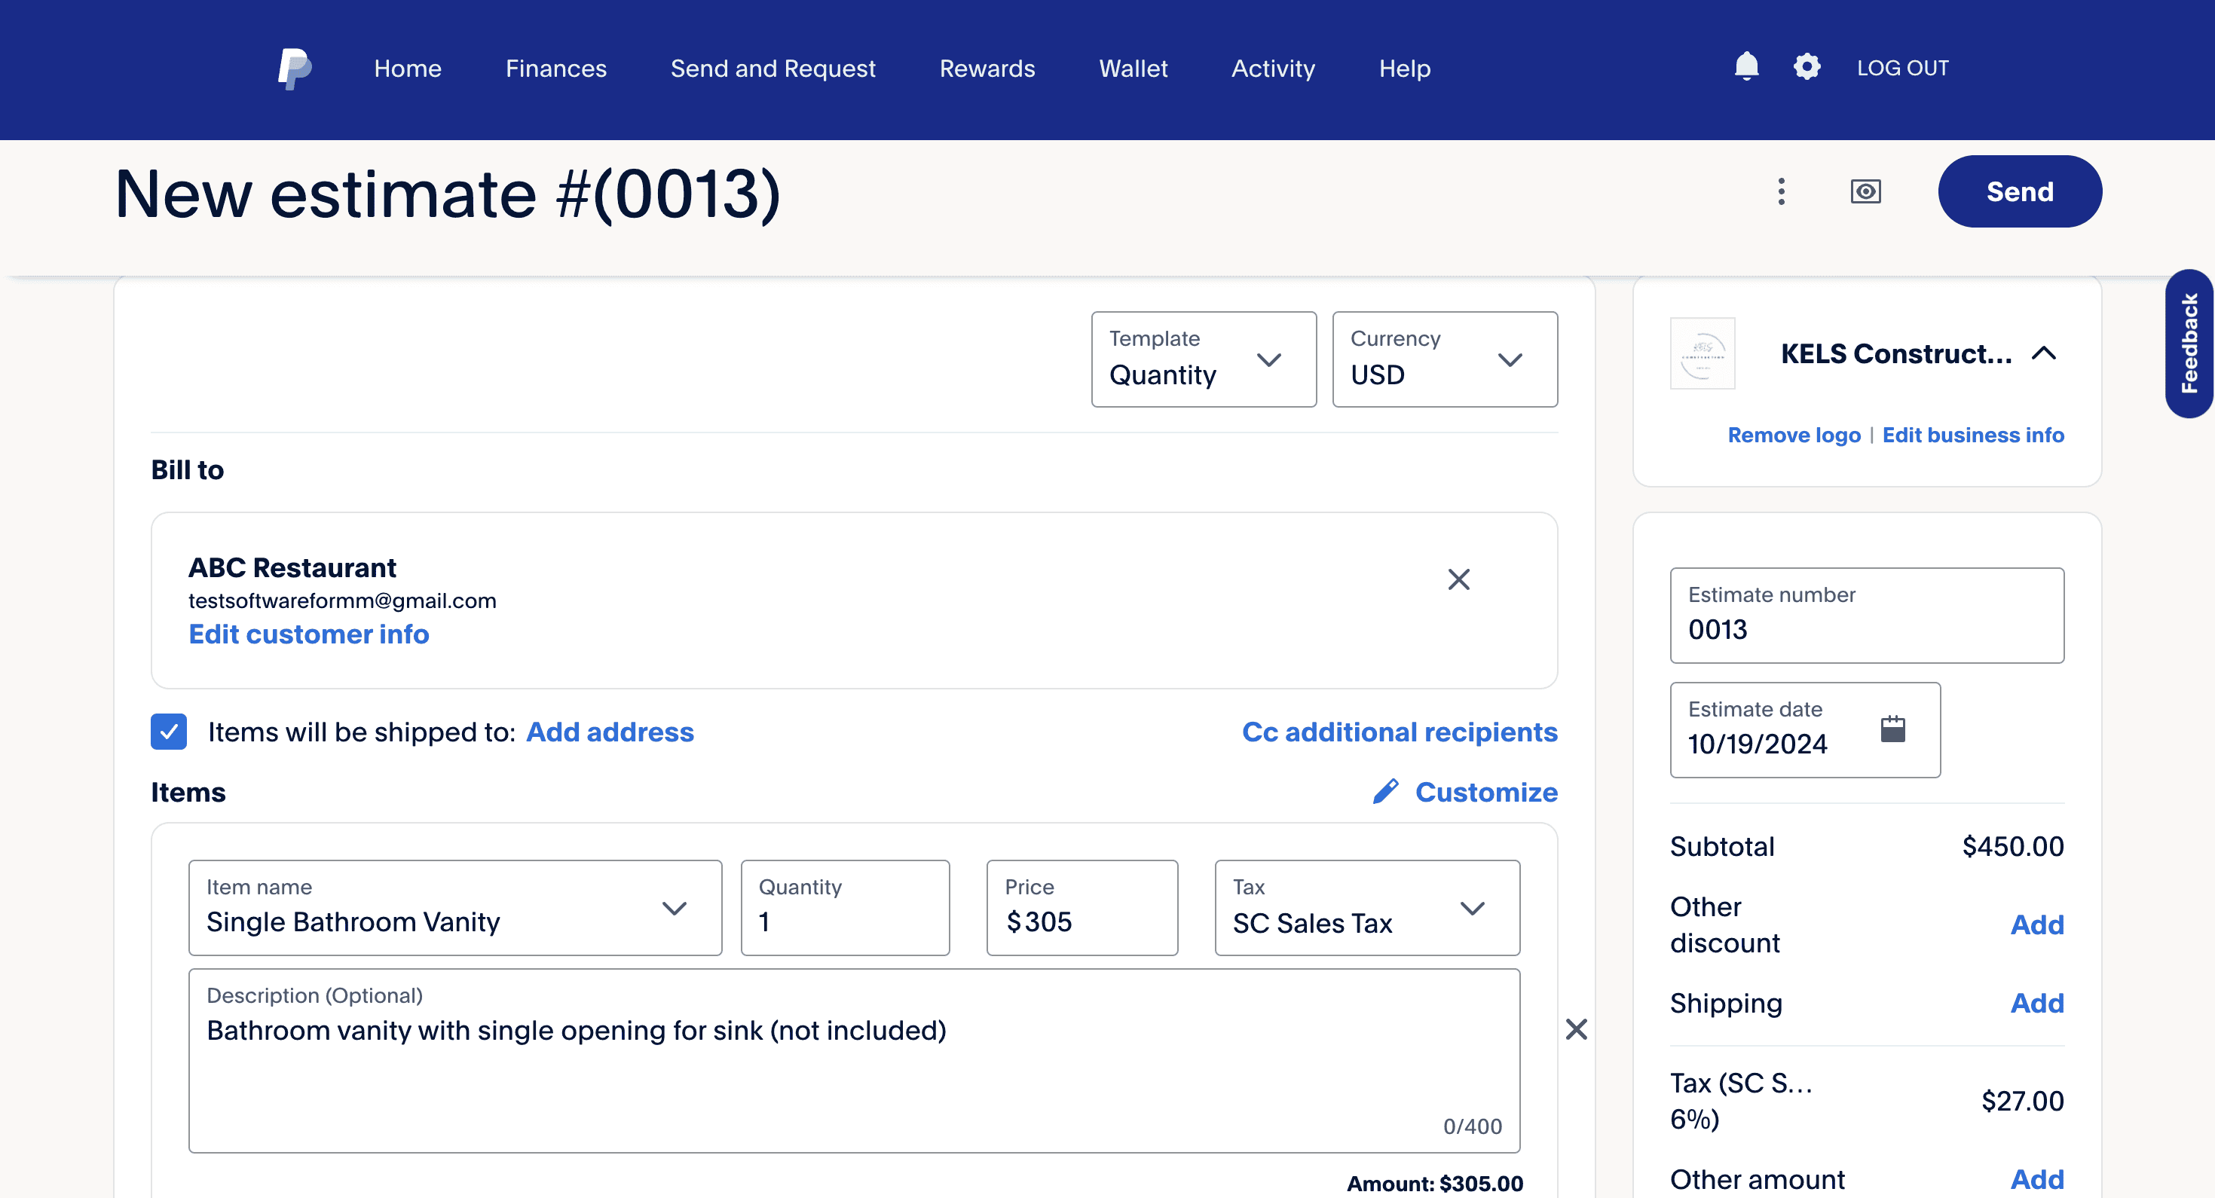Open notifications bell icon

tap(1745, 66)
